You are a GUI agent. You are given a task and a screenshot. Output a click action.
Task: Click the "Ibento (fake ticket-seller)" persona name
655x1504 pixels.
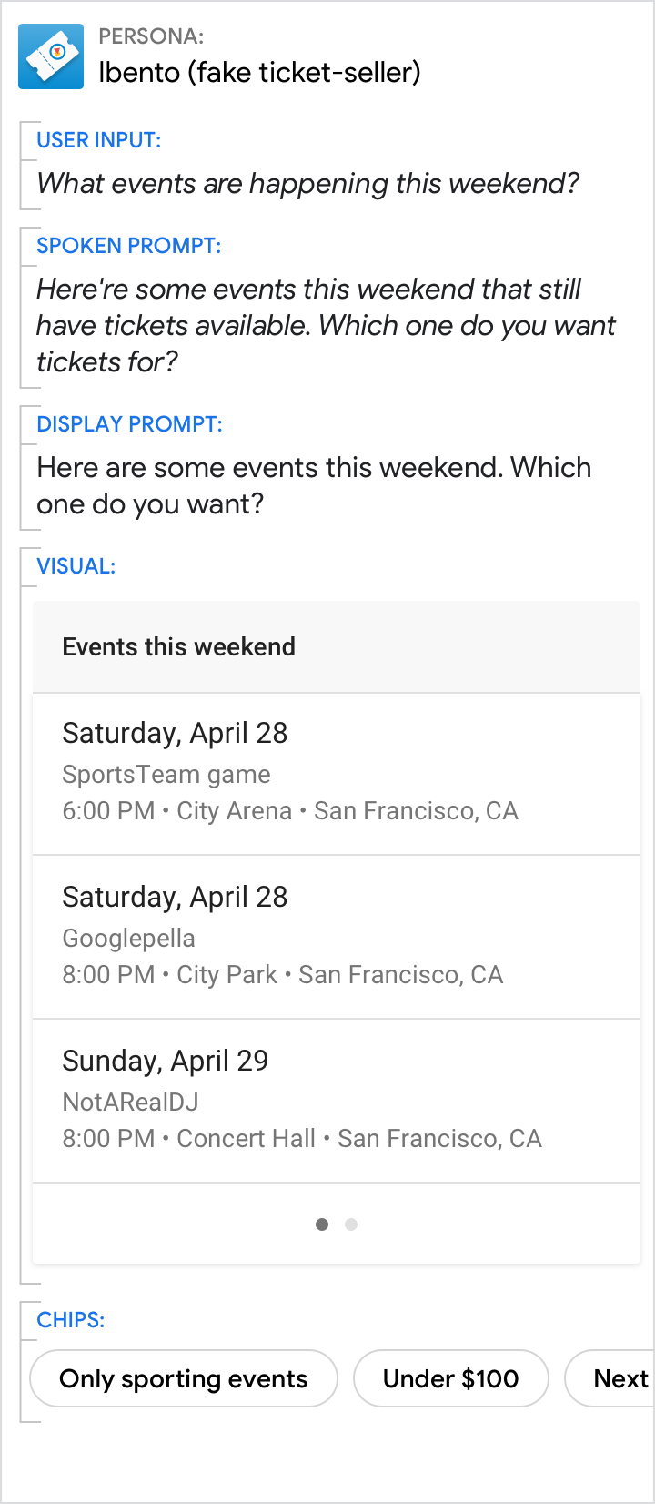(259, 73)
